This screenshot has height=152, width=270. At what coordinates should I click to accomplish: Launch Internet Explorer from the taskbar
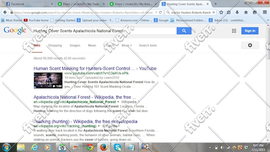point(35,147)
